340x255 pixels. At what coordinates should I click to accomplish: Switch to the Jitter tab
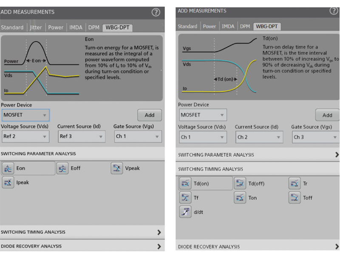click(x=36, y=28)
